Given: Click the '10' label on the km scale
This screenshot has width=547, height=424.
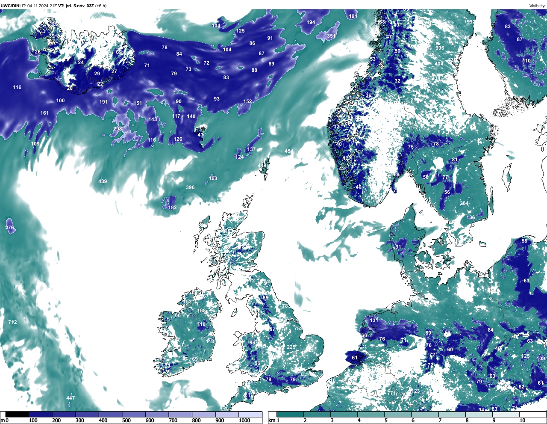Looking at the screenshot, I should tap(522, 421).
